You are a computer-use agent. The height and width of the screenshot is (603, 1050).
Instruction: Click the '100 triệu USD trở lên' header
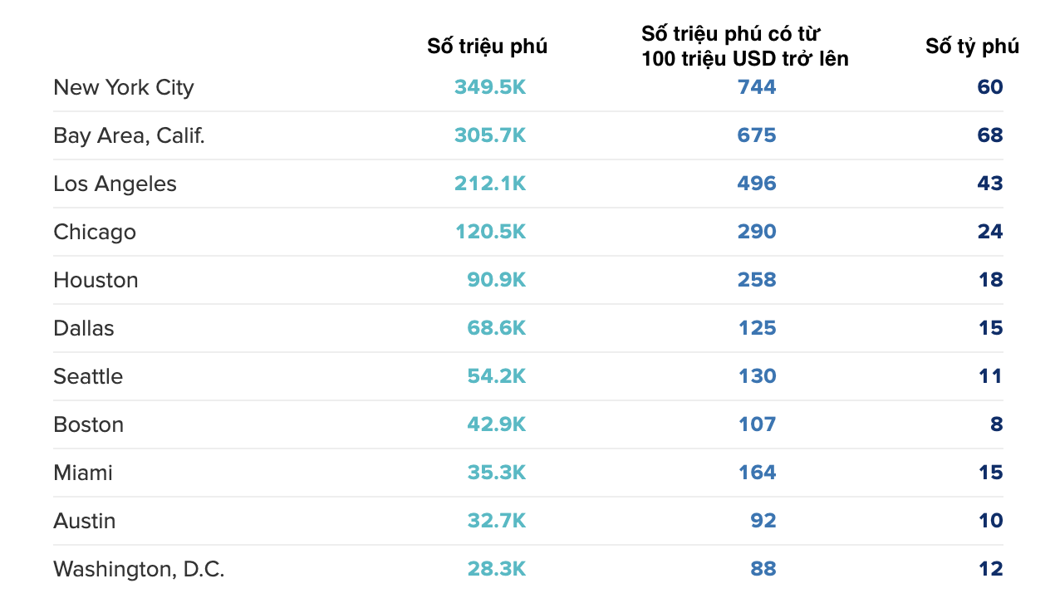744,59
